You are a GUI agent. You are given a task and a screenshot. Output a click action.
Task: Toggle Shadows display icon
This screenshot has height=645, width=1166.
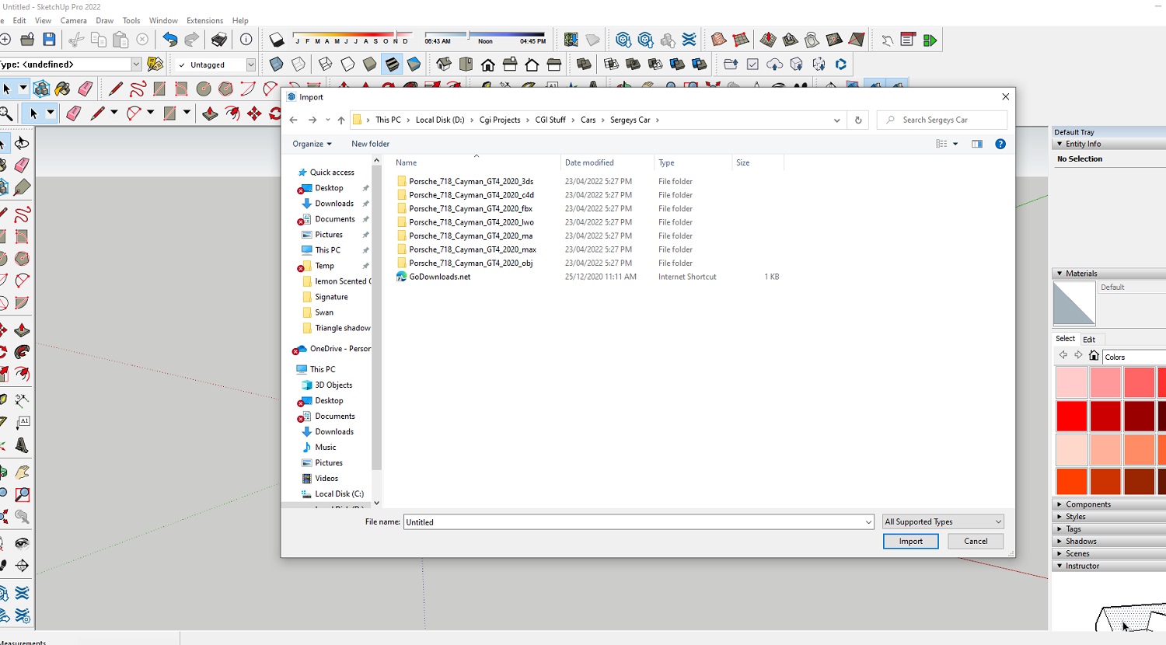click(277, 40)
